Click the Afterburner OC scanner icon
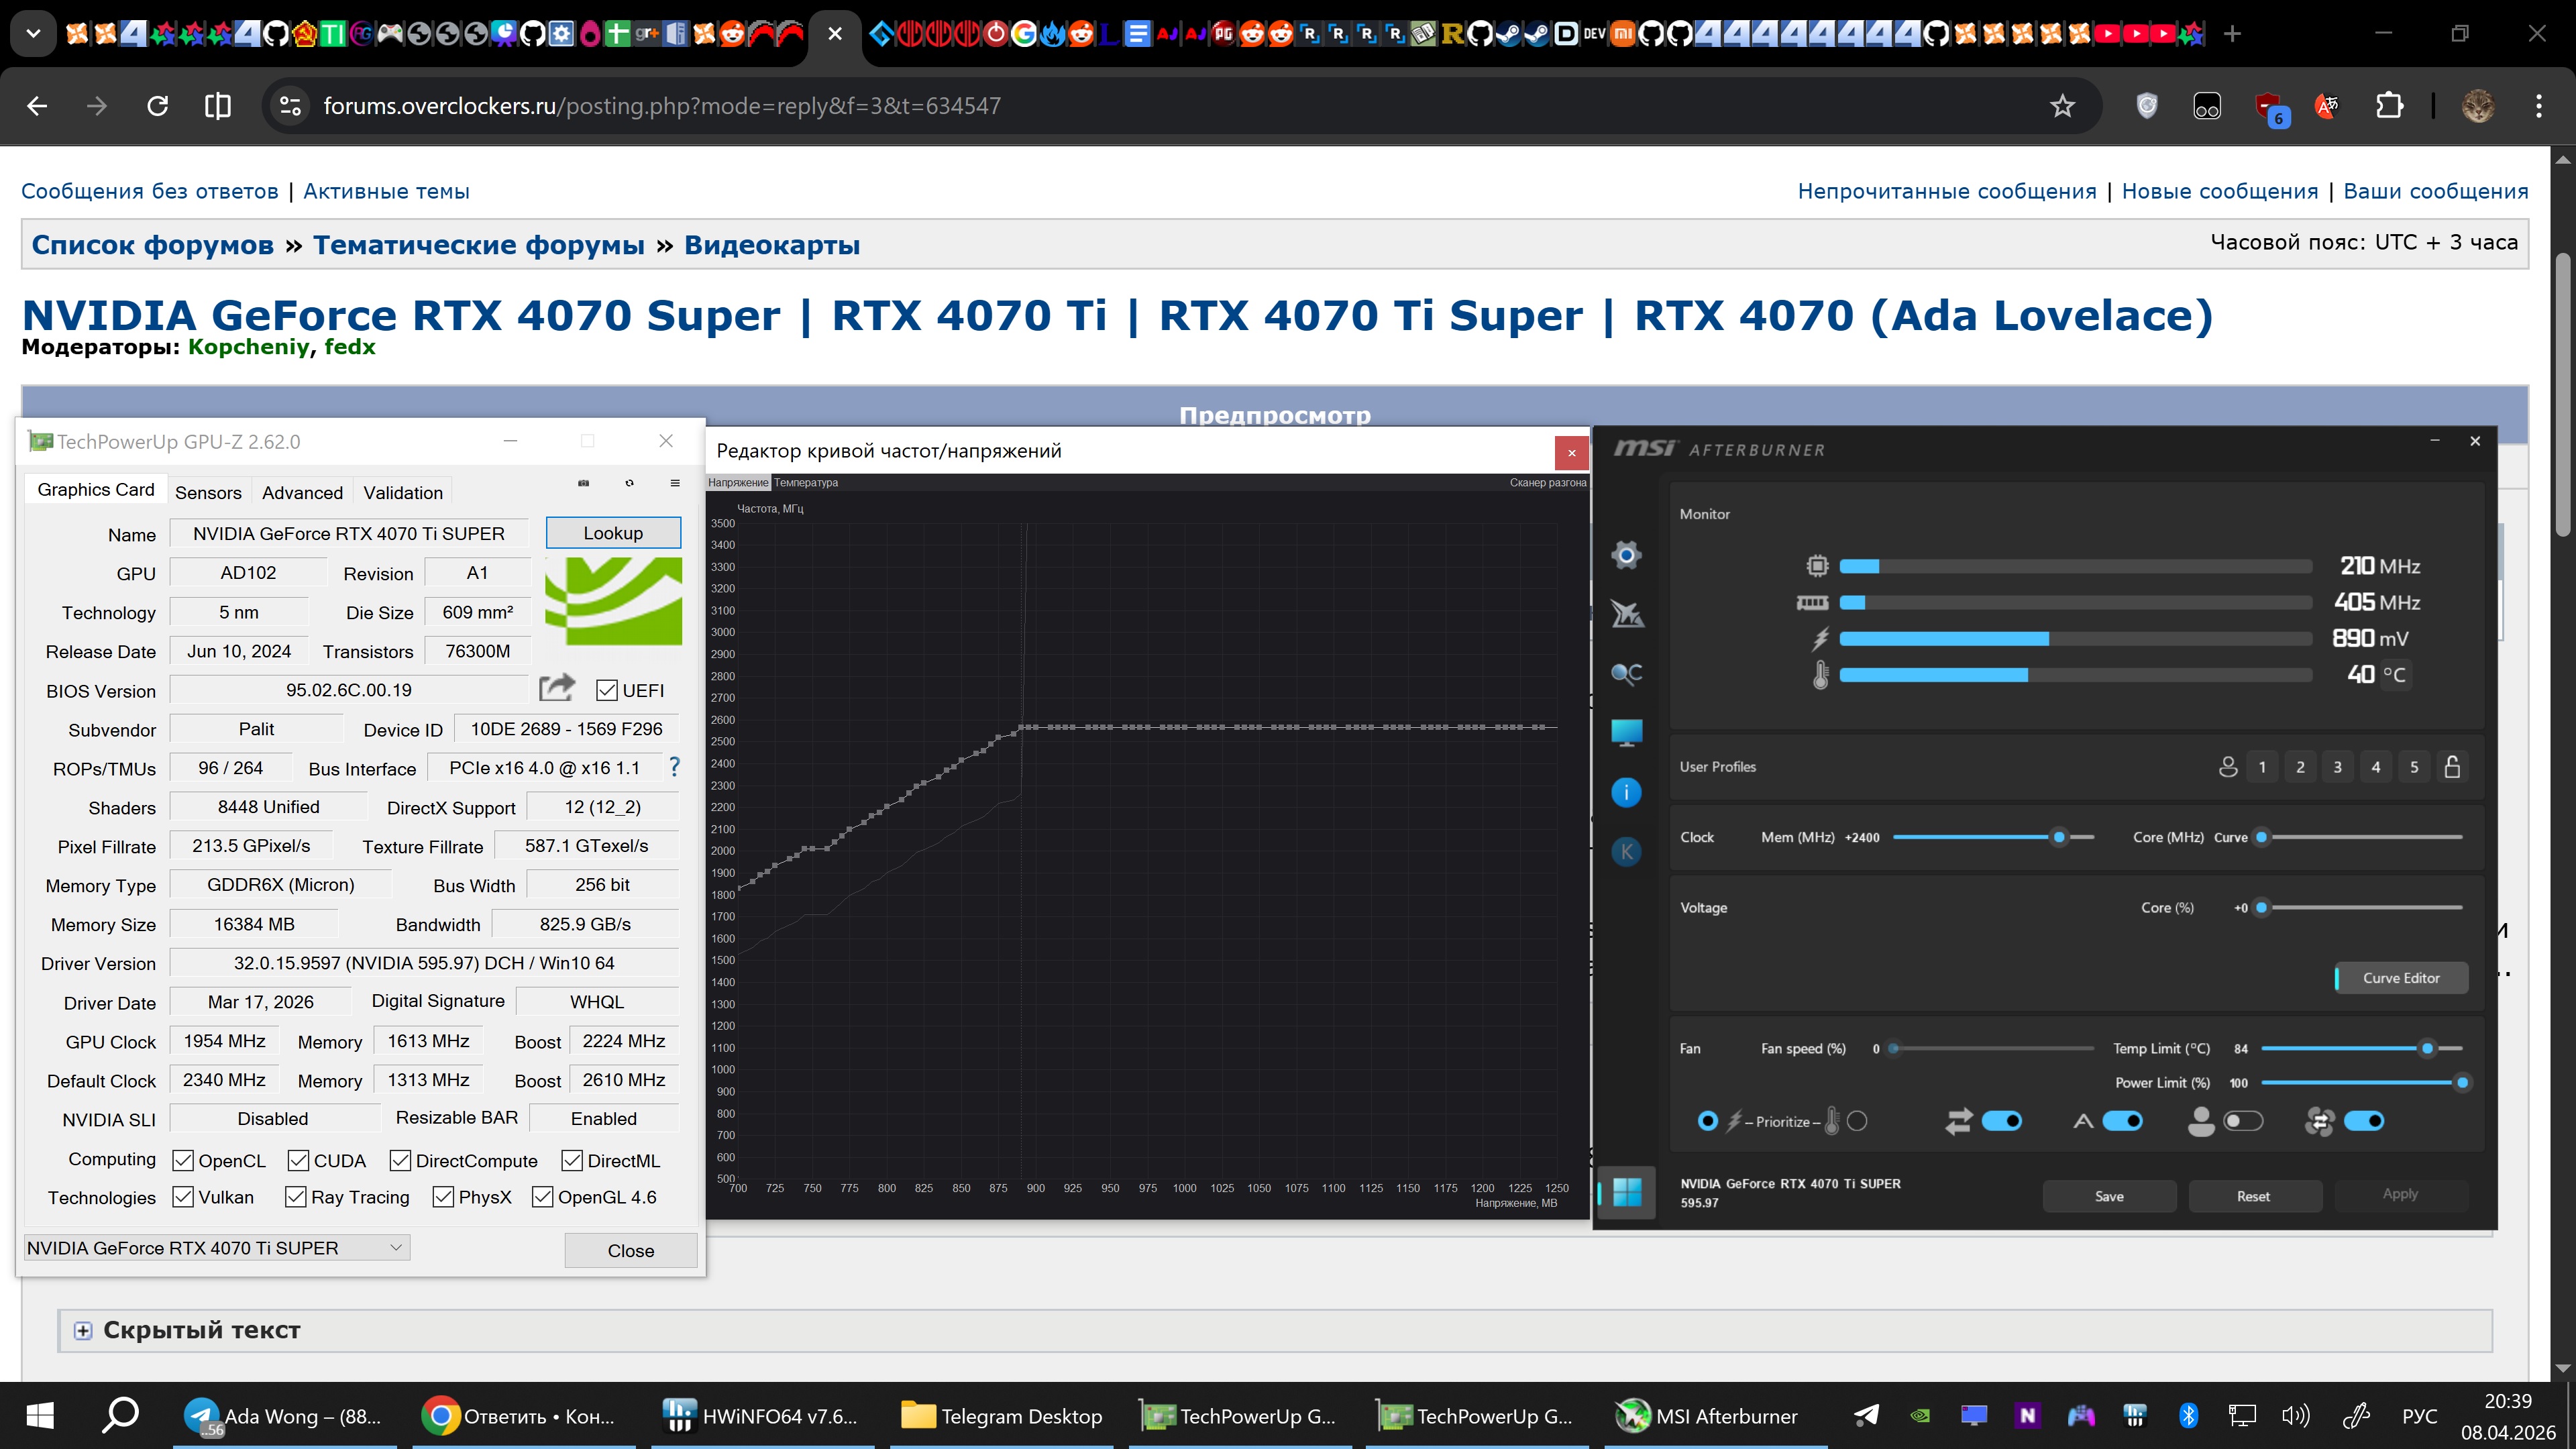The image size is (2576, 1449). (x=1626, y=673)
